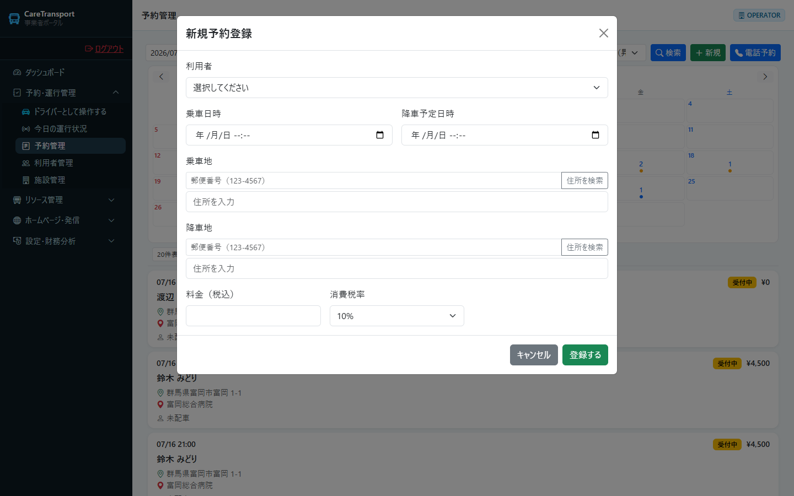Viewport: 794px width, 496px height.
Task: Open the 消費税率 10% dropdown
Action: click(397, 316)
